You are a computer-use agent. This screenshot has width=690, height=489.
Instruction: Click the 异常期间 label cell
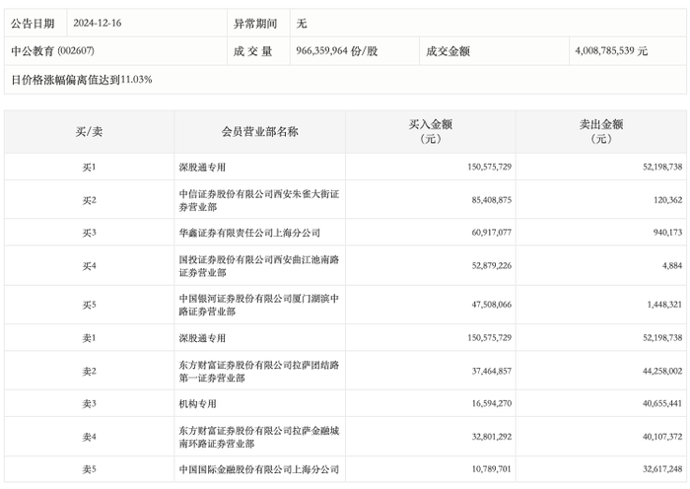tap(255, 22)
